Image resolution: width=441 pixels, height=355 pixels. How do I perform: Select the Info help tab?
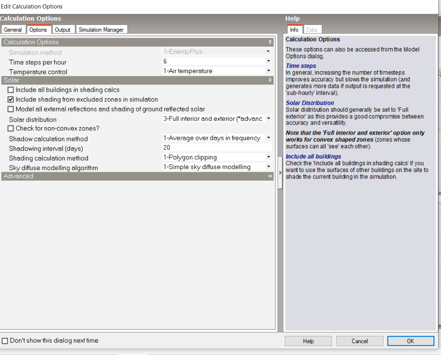(x=295, y=30)
